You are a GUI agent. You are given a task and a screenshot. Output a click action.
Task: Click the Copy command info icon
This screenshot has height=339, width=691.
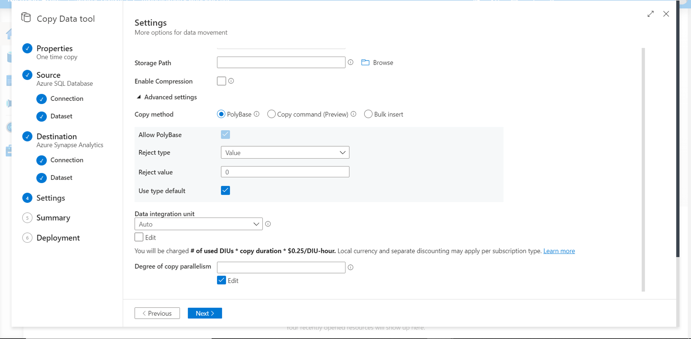(x=353, y=114)
